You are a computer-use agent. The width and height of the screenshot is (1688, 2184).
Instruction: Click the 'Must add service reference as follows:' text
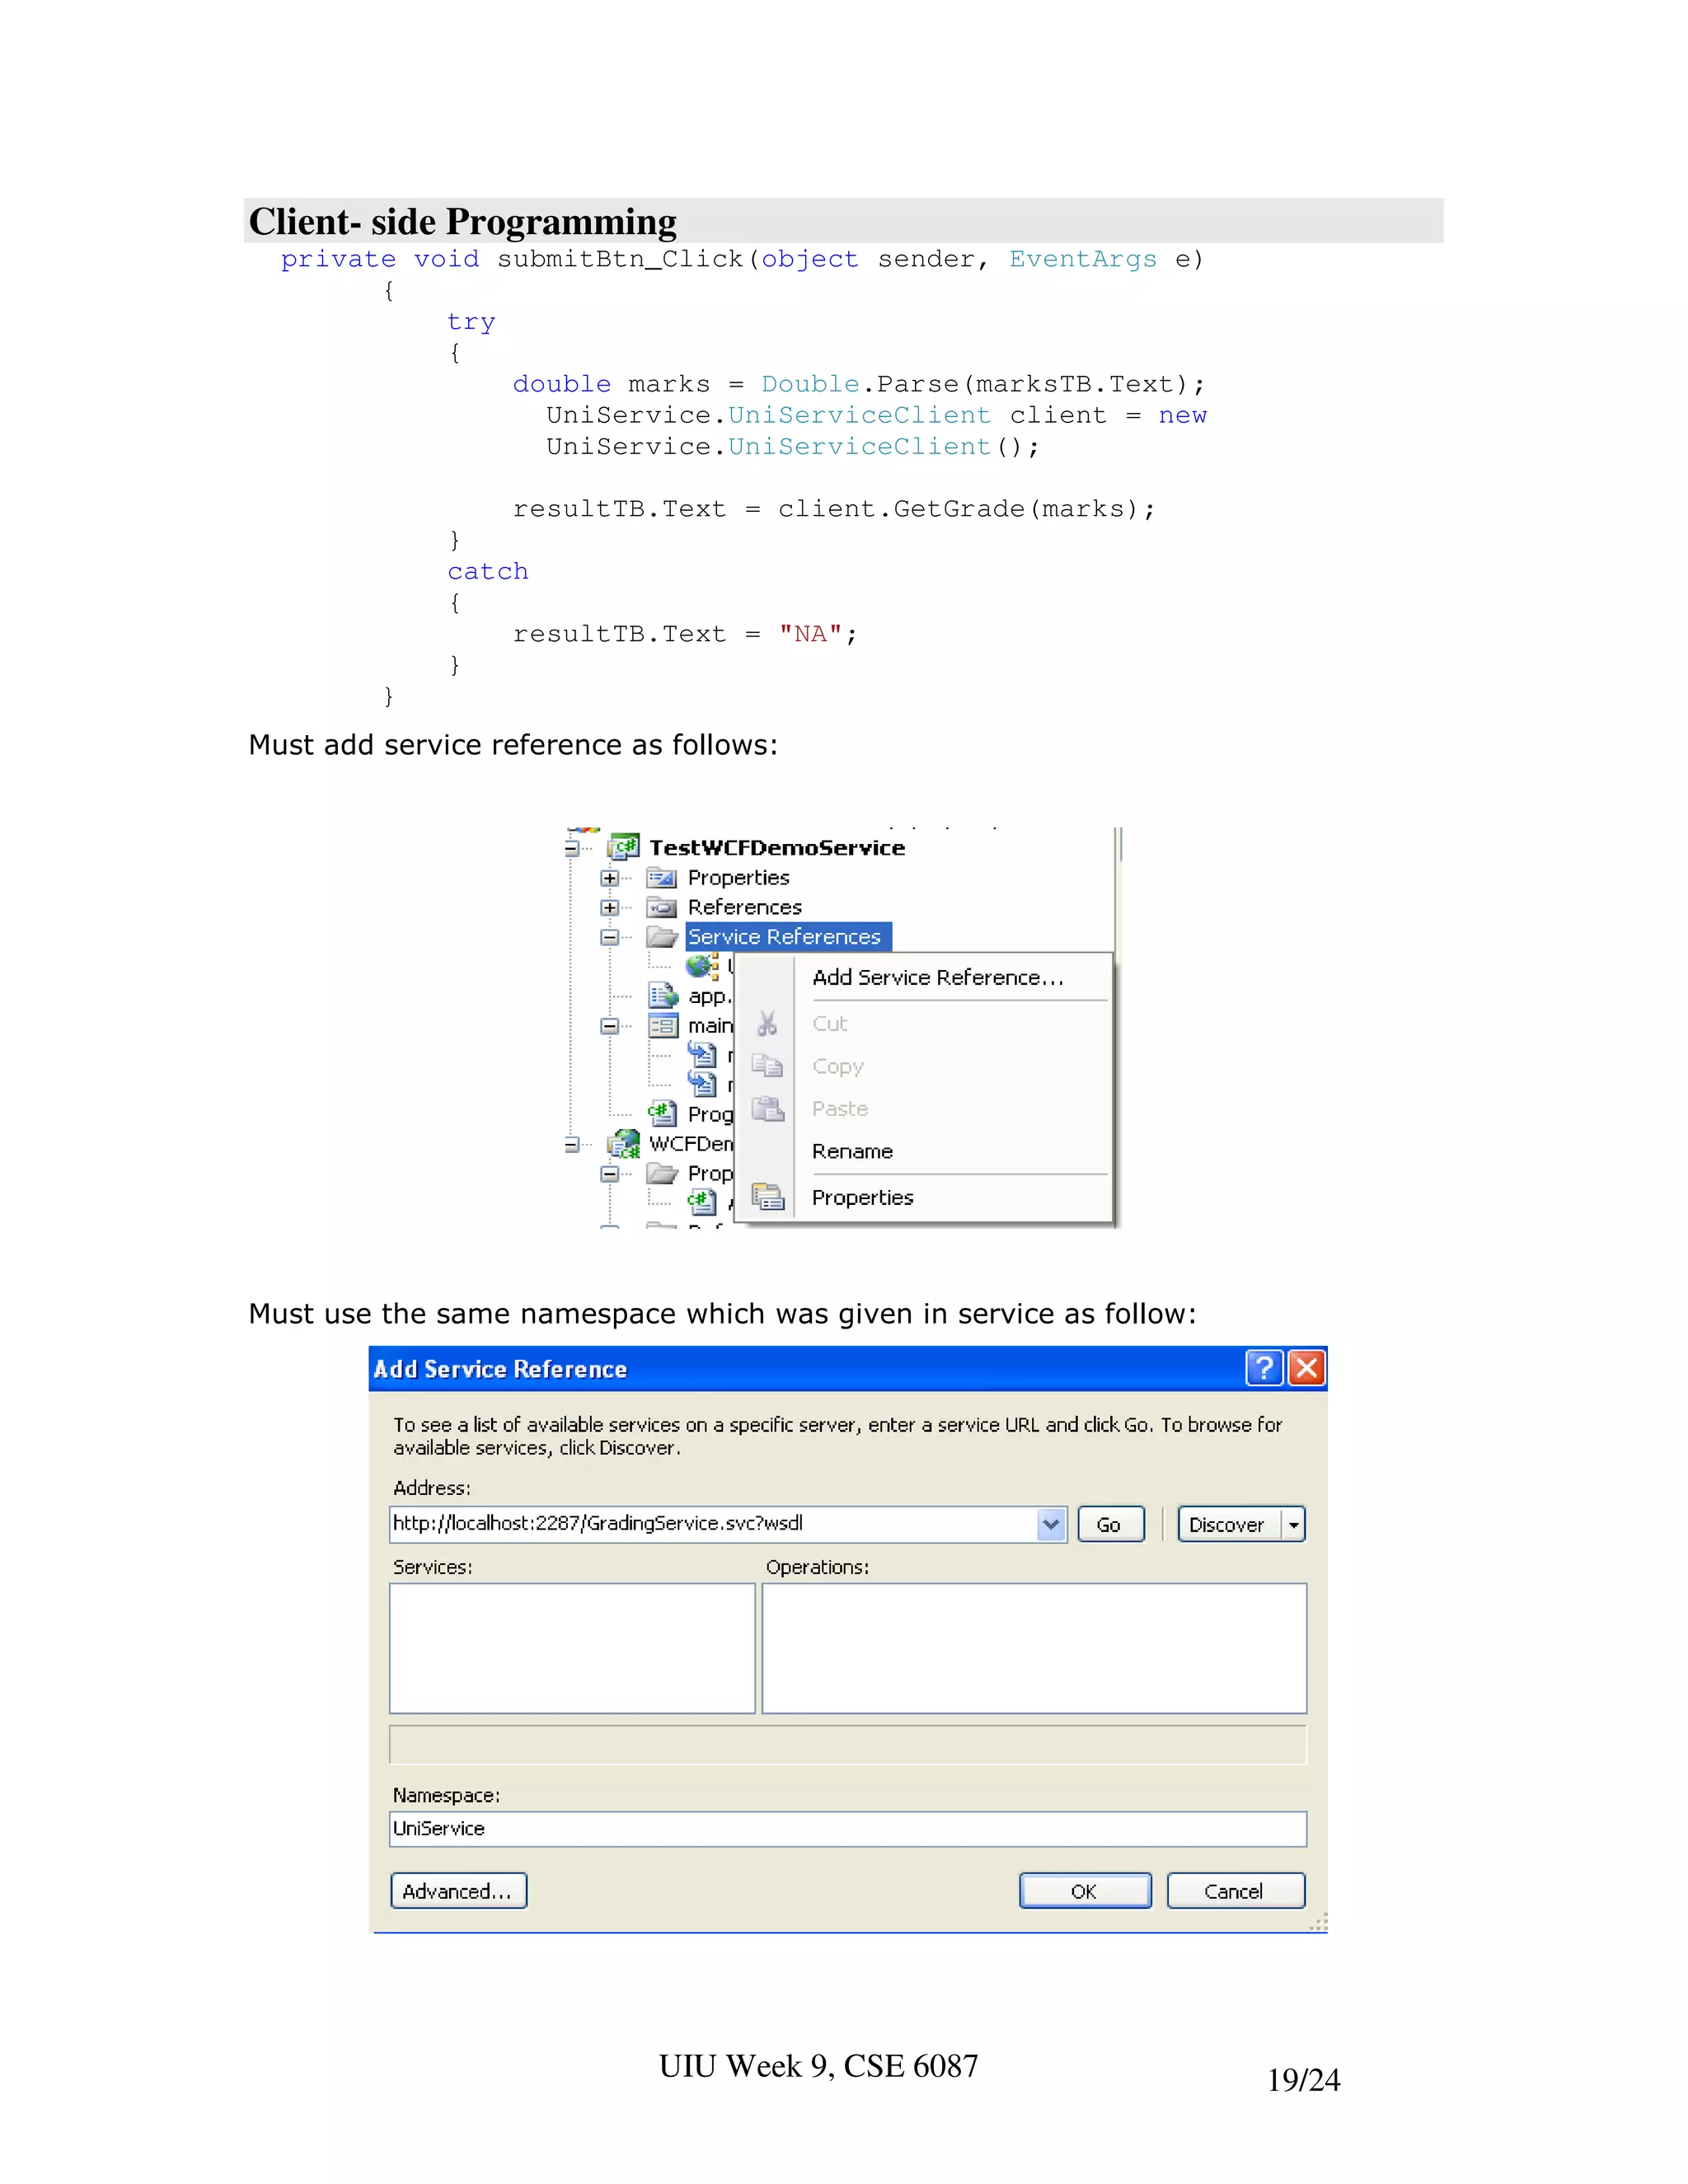[513, 745]
